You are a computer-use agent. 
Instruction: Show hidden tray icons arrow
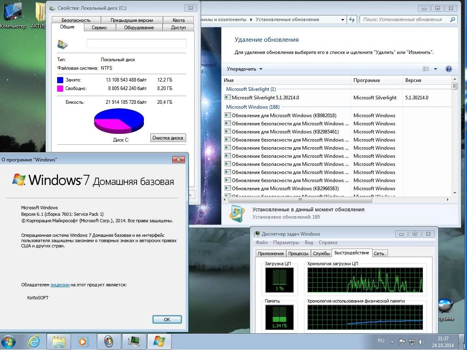[392, 342]
